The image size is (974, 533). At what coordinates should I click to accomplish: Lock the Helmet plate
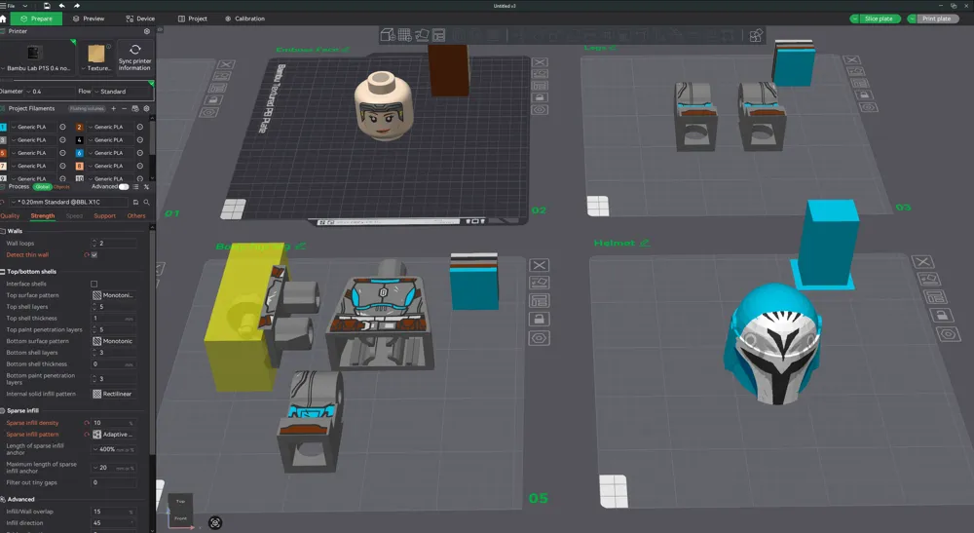click(942, 315)
